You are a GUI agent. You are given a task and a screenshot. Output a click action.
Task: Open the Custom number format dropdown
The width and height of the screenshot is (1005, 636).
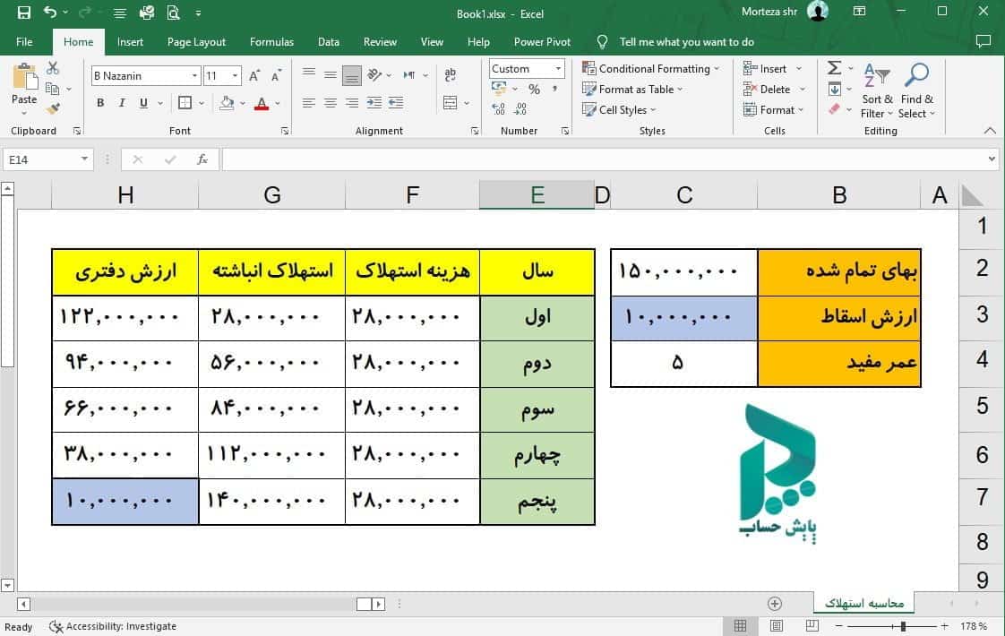(558, 69)
